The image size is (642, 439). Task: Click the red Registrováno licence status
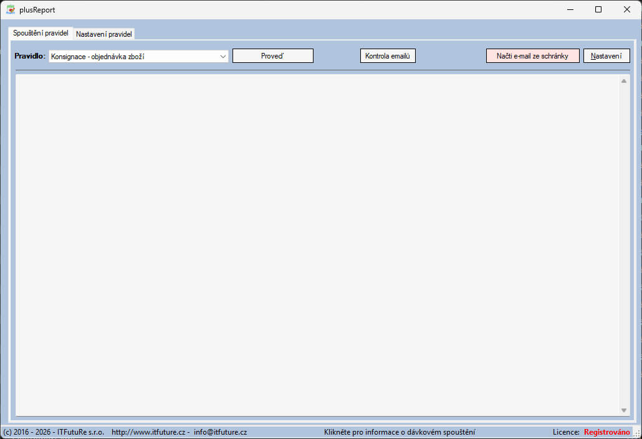(x=606, y=432)
